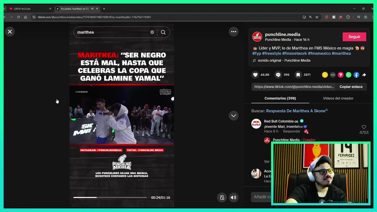Click the video frame to pause

click(122, 115)
